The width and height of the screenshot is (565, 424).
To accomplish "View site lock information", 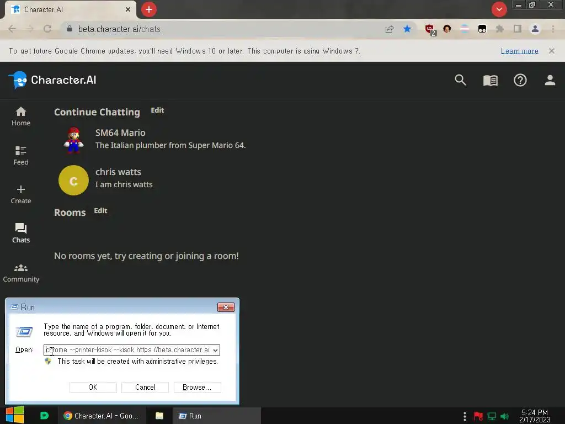I will (70, 29).
